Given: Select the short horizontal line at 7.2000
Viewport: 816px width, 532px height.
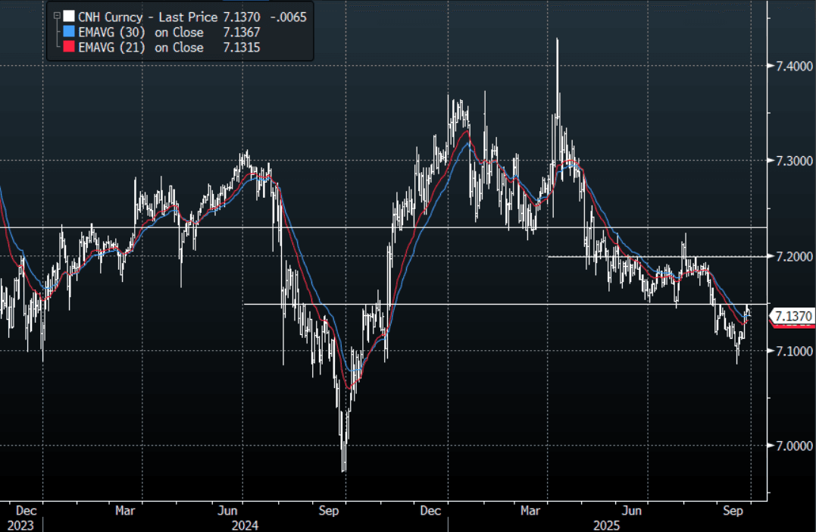Looking at the screenshot, I should pyautogui.click(x=656, y=256).
